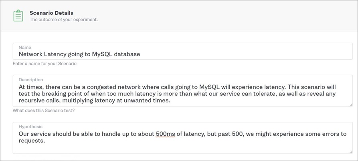Click the Hypothesis field label

point(30,127)
